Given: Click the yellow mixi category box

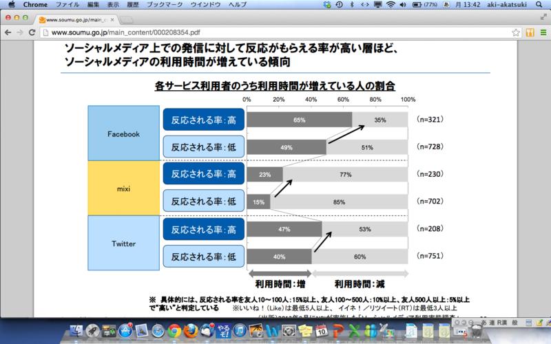Looking at the screenshot, I should pyautogui.click(x=124, y=189).
